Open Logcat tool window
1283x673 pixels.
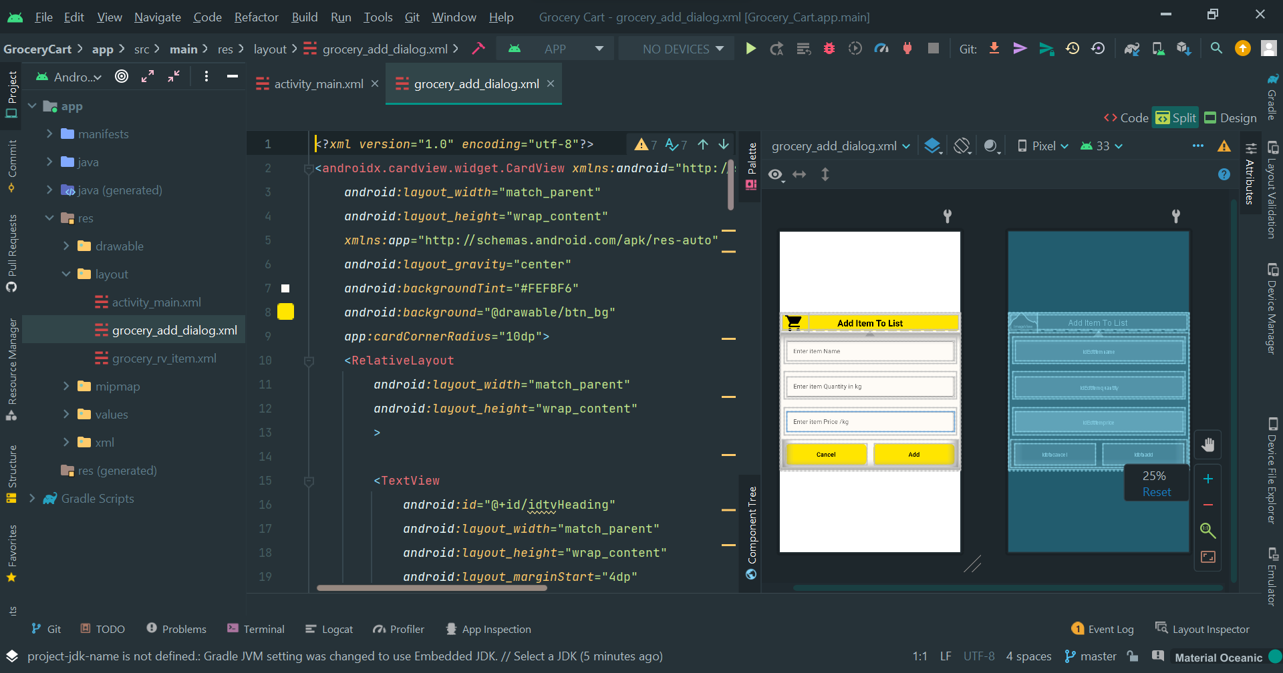click(329, 629)
